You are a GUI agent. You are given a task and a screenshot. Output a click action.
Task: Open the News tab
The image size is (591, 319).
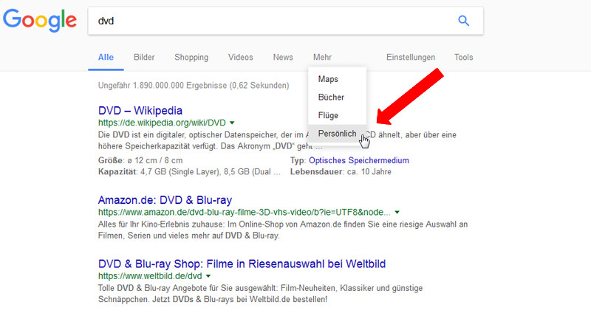(x=283, y=58)
